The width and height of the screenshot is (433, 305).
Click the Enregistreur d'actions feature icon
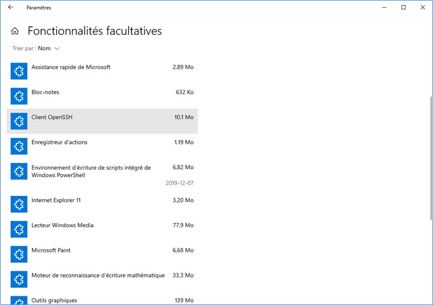point(20,146)
